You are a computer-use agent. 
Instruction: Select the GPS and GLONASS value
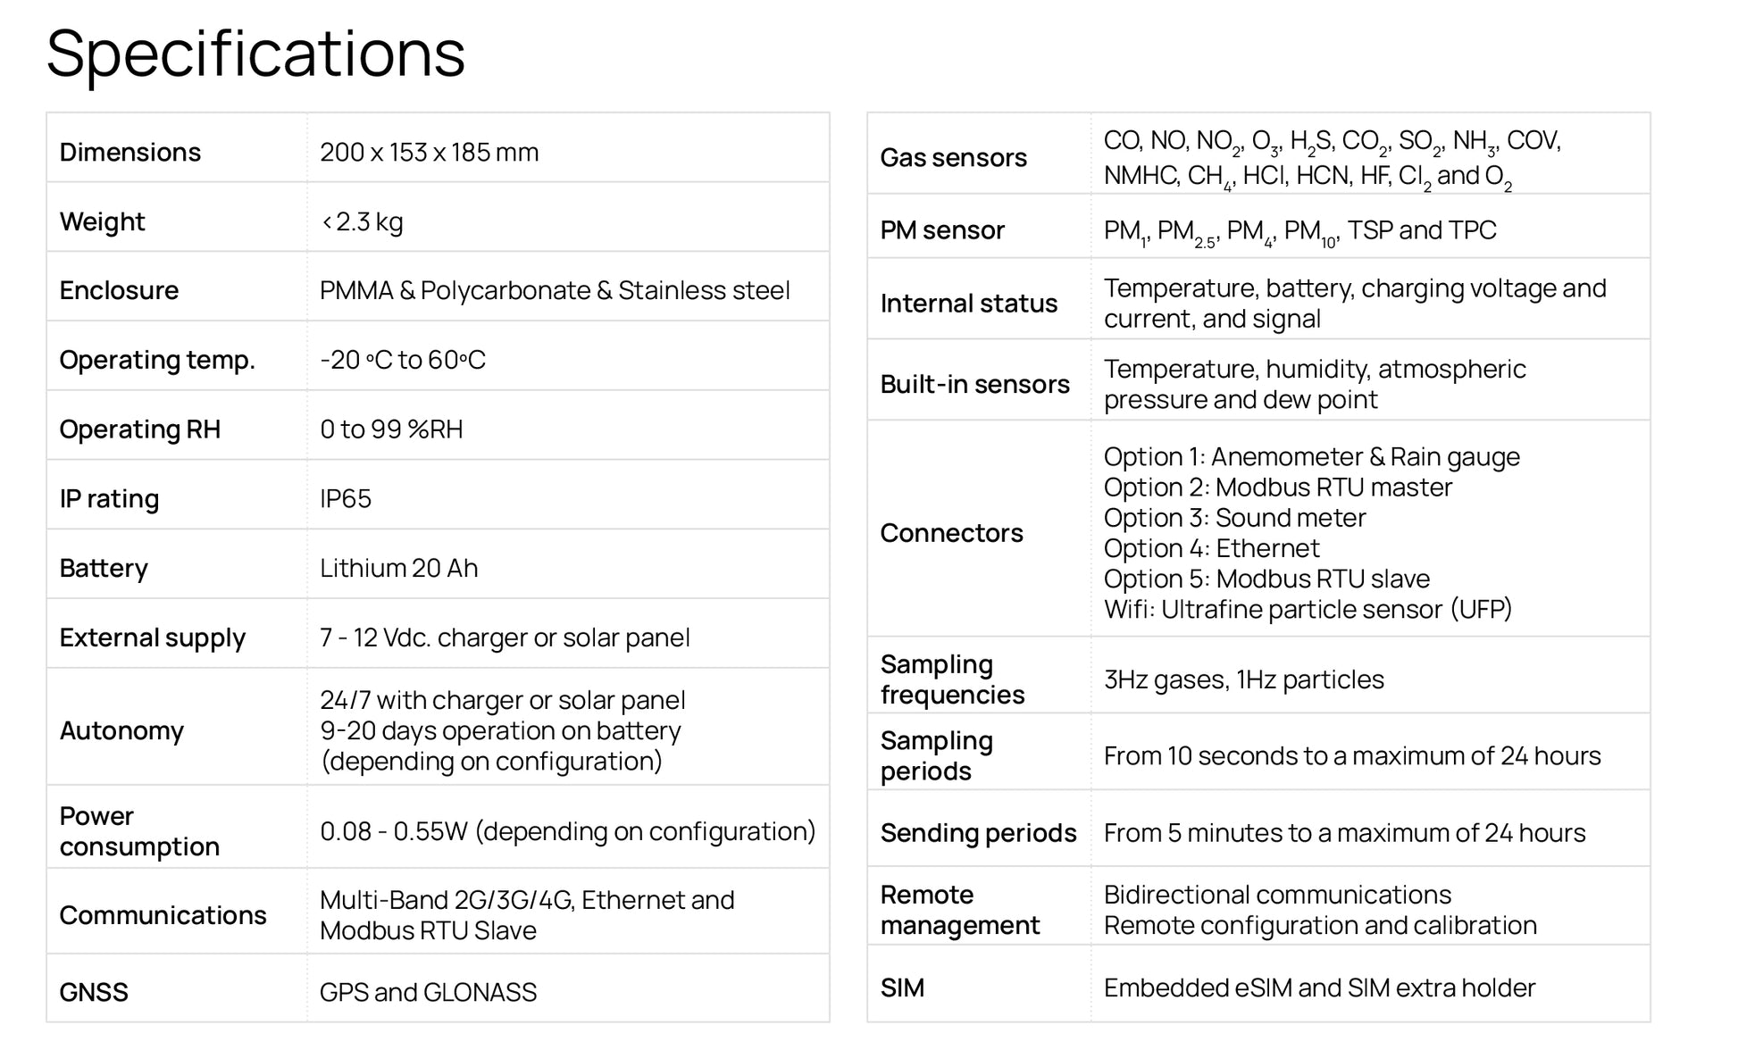(428, 992)
